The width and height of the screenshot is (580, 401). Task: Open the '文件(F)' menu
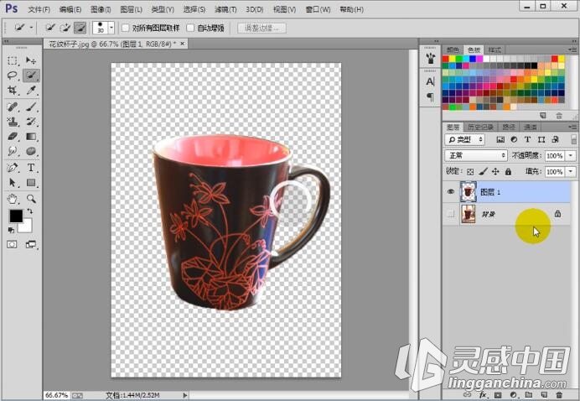tap(39, 9)
